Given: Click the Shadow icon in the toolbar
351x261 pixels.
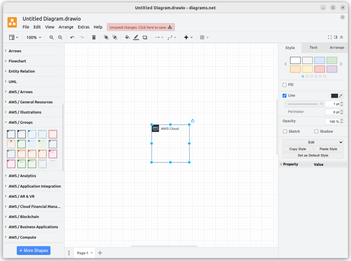Looking at the screenshot, I should click(145, 37).
